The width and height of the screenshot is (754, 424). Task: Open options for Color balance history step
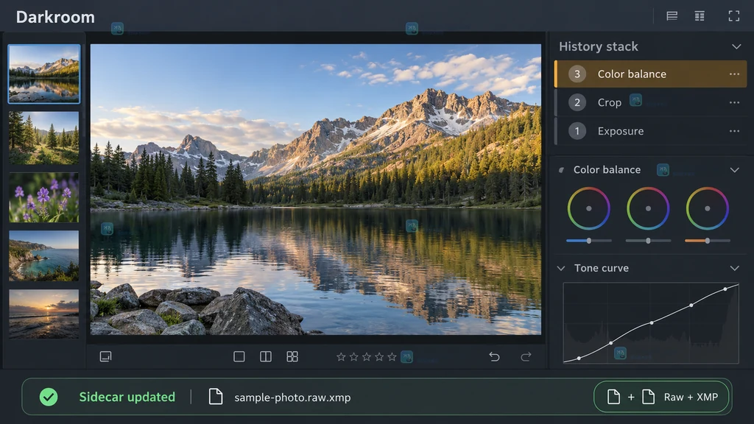point(734,74)
